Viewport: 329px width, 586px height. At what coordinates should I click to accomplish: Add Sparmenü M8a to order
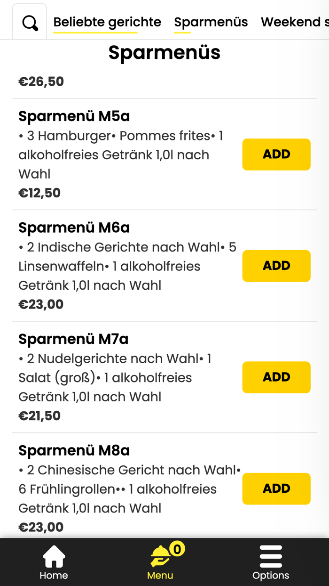point(276,488)
